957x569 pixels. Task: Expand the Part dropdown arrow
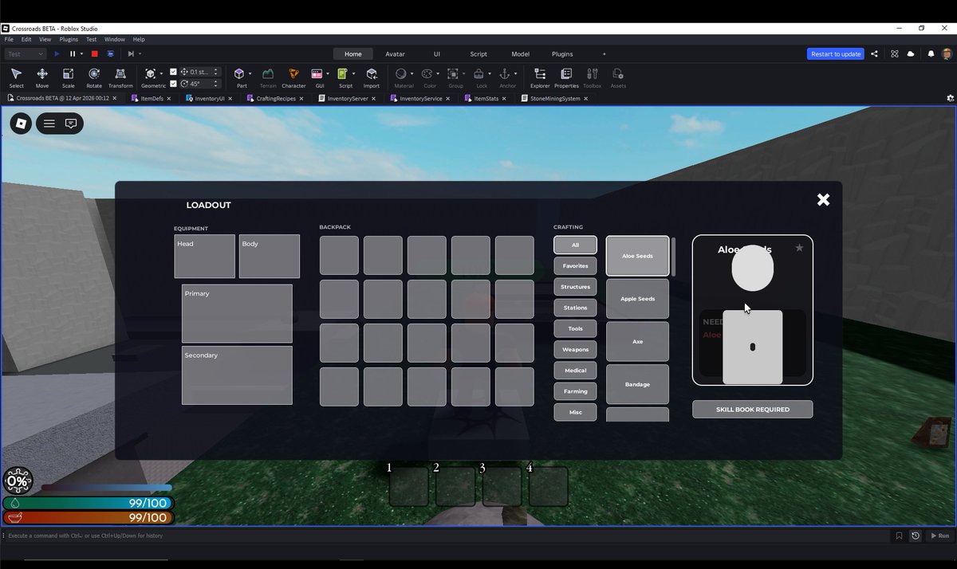(x=250, y=73)
